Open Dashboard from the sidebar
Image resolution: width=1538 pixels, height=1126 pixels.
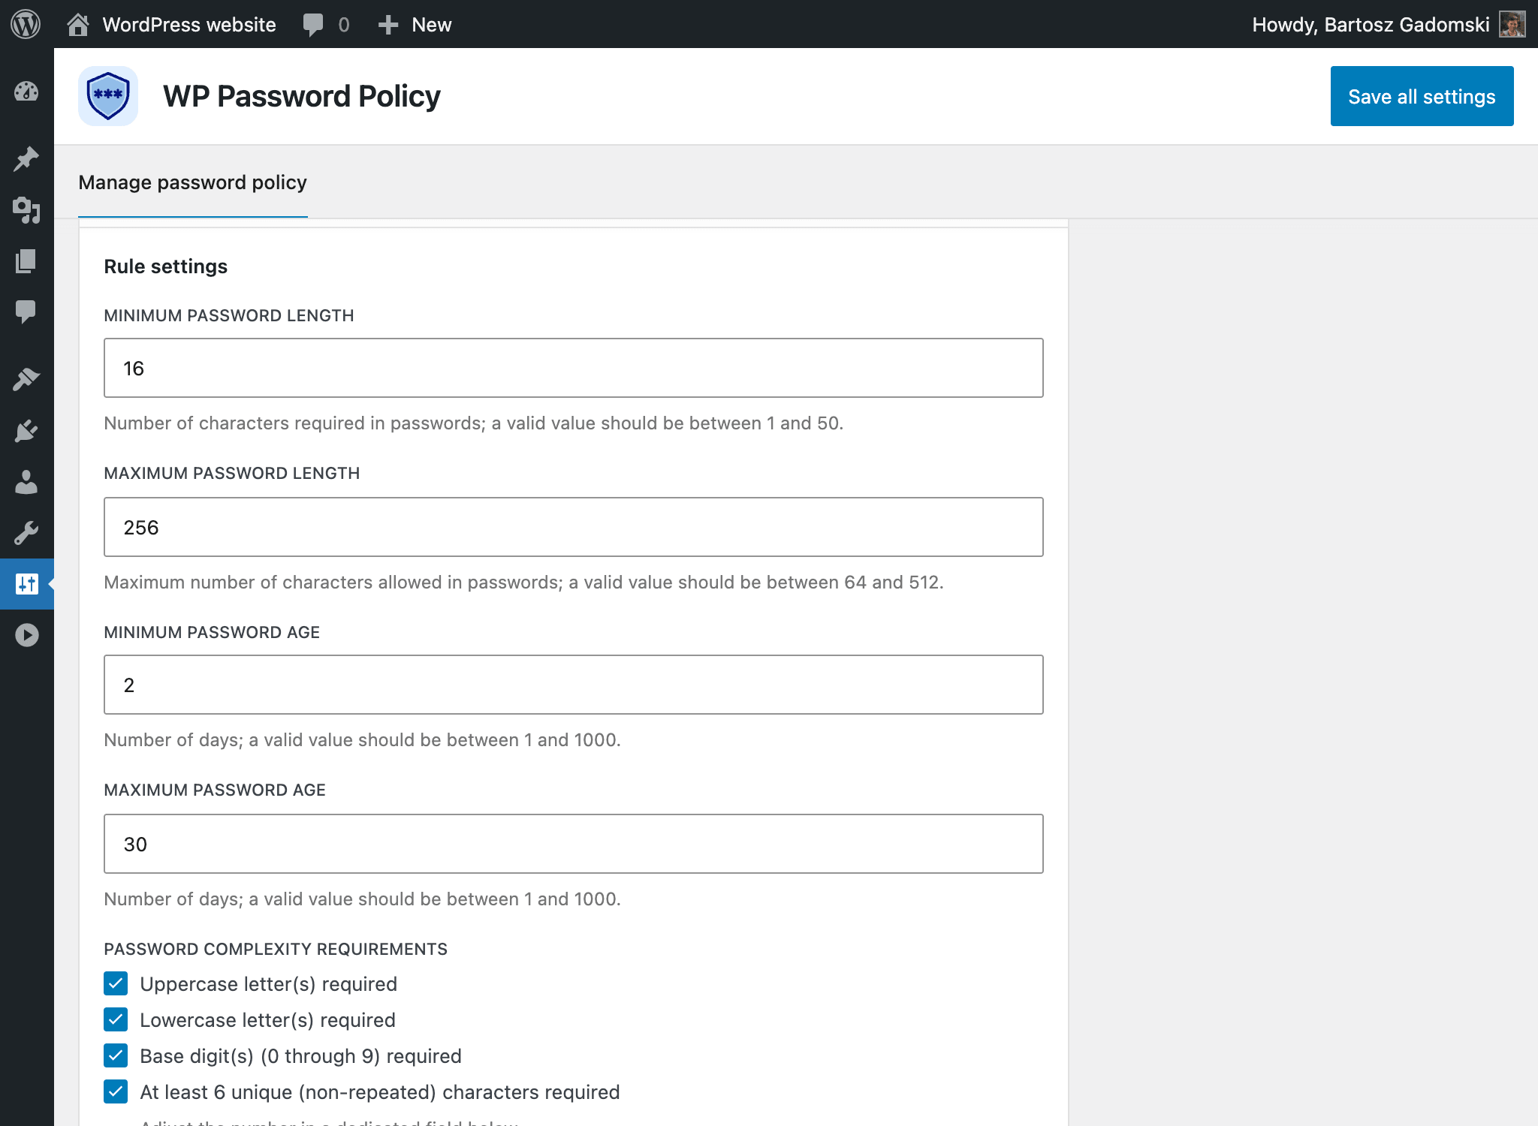[26, 92]
